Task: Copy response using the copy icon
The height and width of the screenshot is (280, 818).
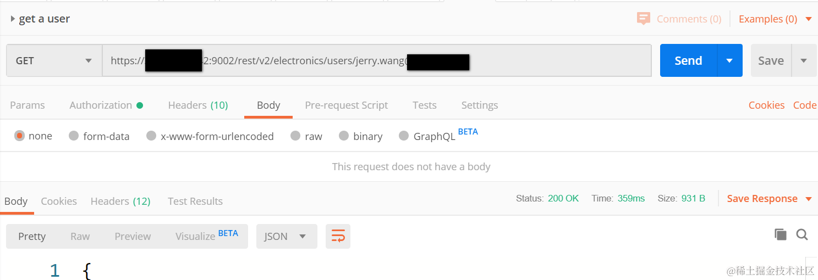Action: coord(780,234)
